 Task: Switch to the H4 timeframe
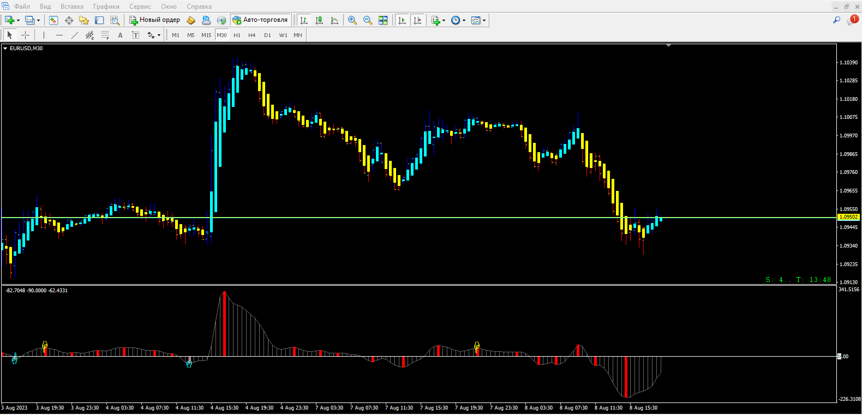point(252,35)
